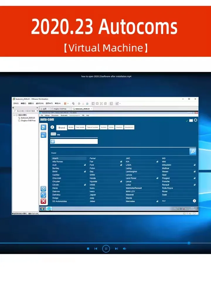Select Diagbox 9.68 Free in library tree
211x281 pixels.
tap(28, 120)
